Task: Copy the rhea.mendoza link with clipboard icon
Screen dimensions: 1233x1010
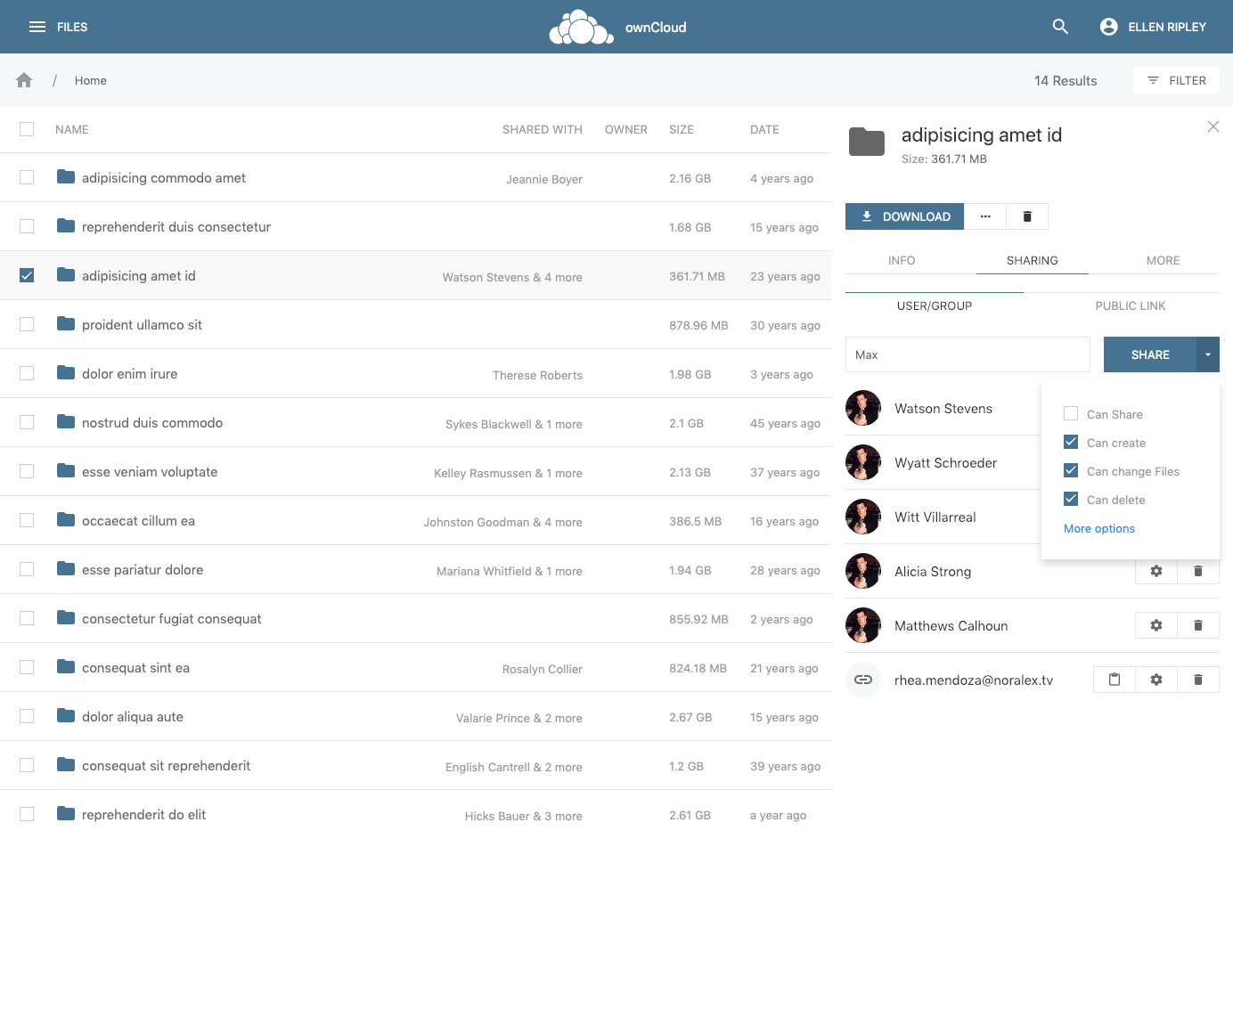Action: tap(1115, 680)
